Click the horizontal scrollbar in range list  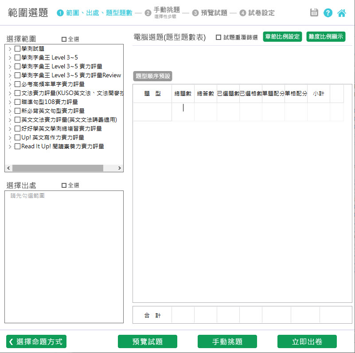pyautogui.click(x=58, y=168)
